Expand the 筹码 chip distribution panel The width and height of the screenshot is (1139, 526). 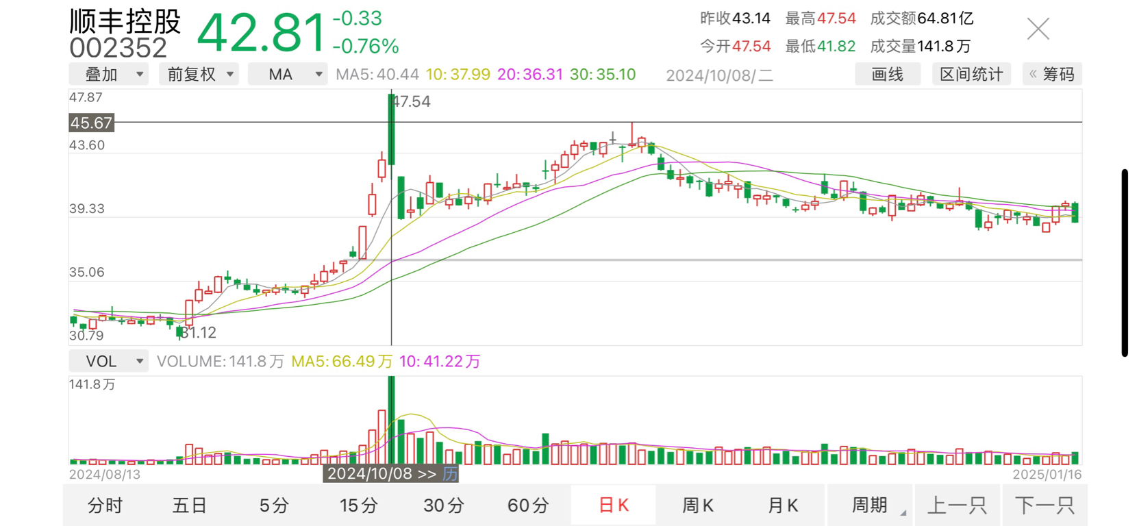coord(1052,74)
